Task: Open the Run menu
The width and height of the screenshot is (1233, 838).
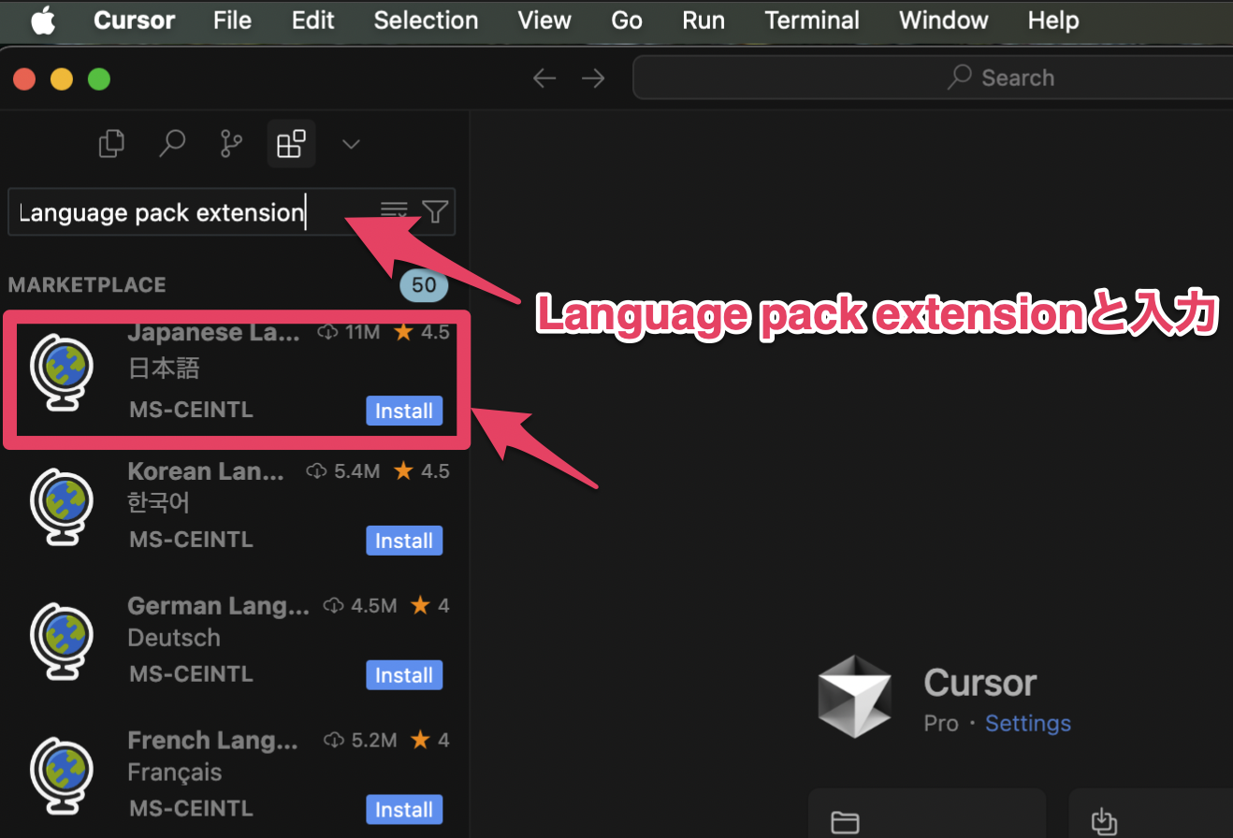Action: click(x=704, y=21)
